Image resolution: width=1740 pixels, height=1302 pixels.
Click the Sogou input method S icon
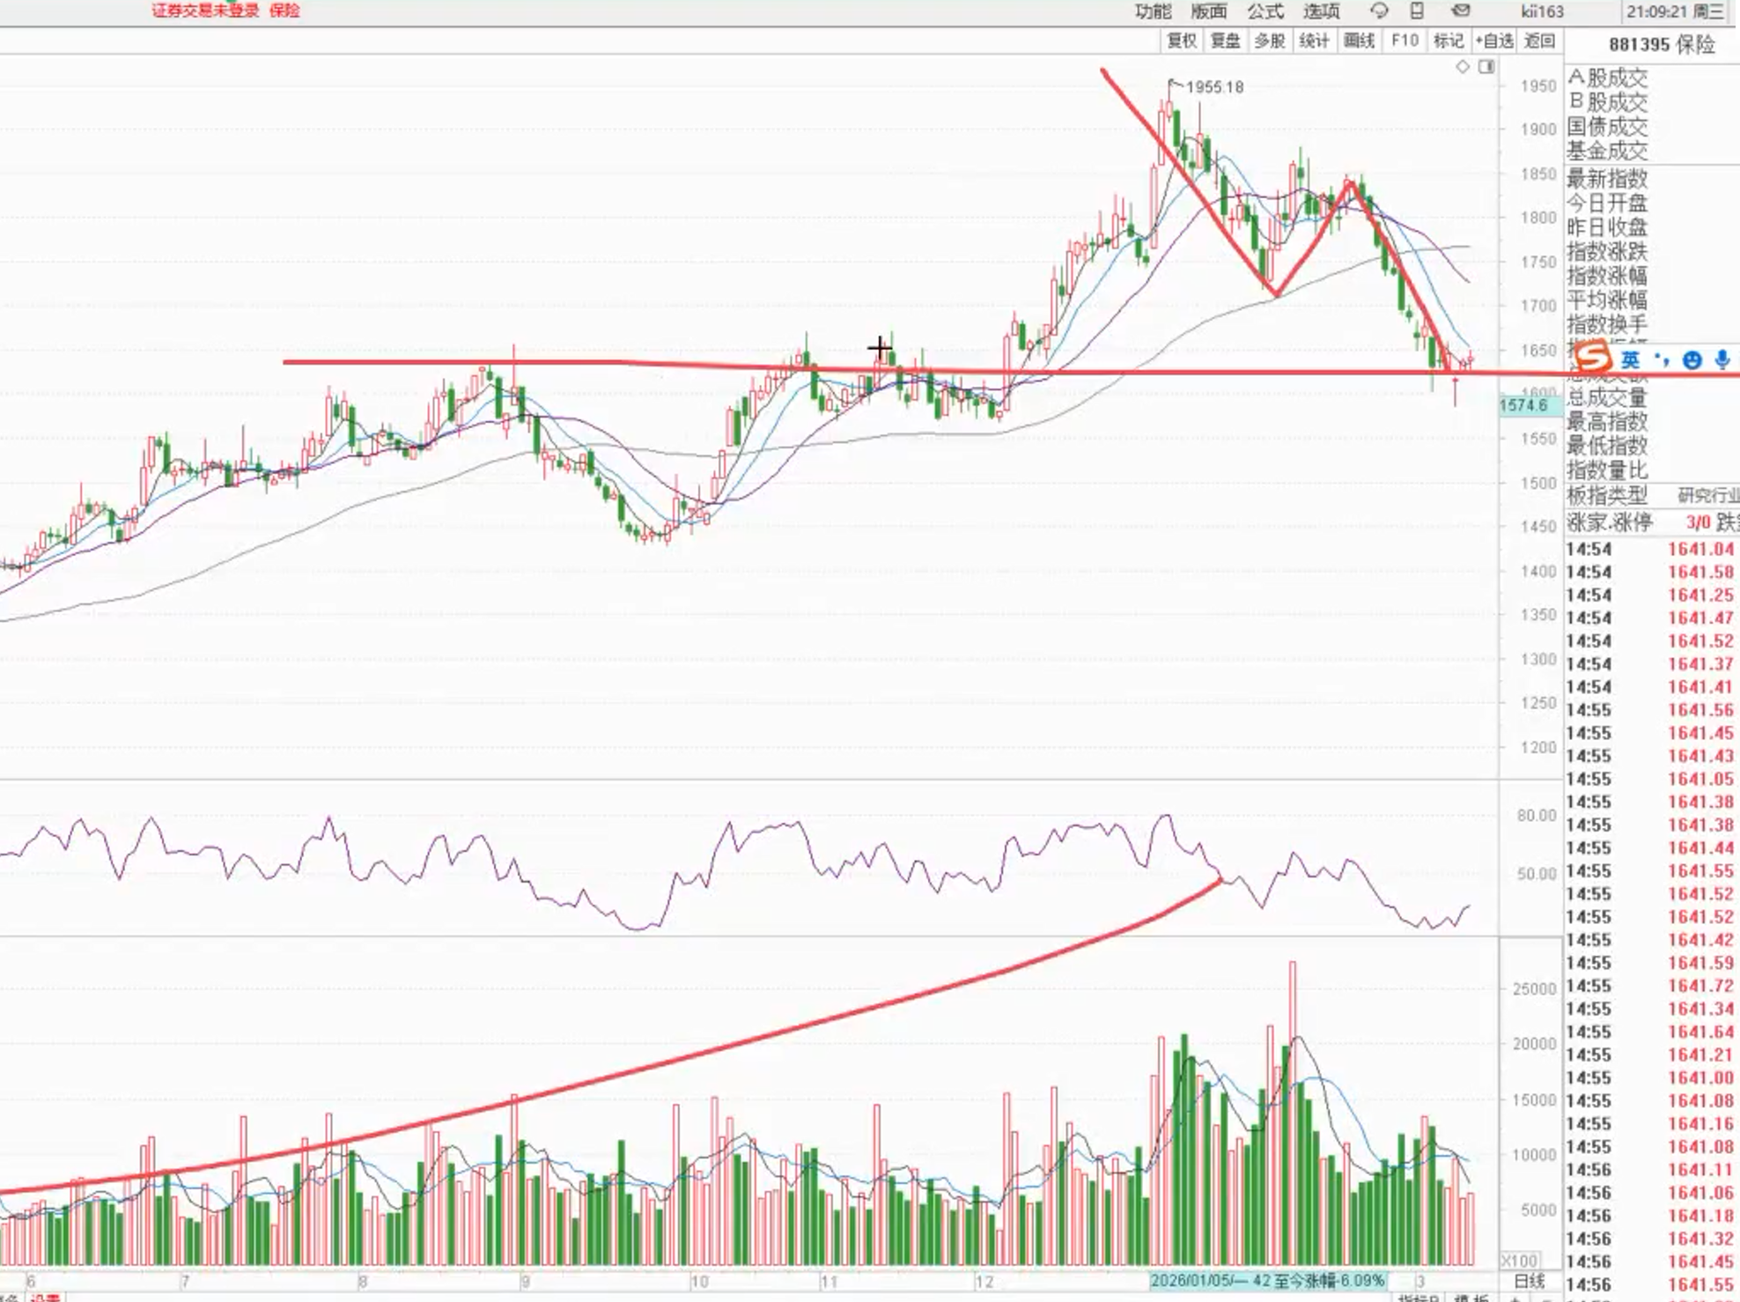(x=1592, y=359)
